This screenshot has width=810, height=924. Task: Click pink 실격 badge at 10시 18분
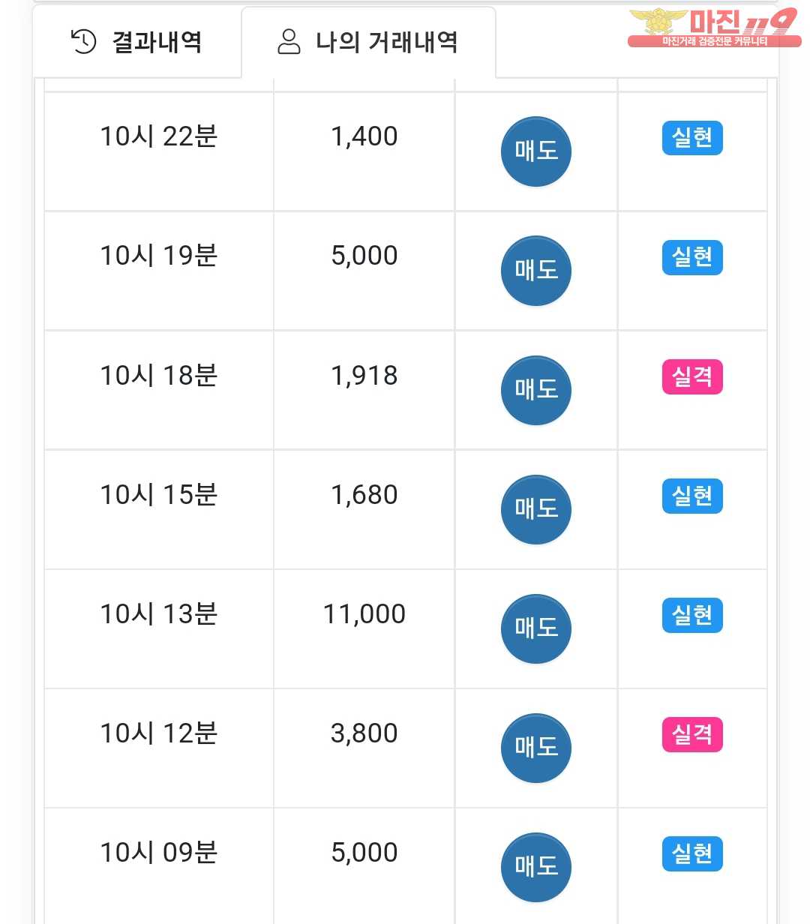pos(691,376)
